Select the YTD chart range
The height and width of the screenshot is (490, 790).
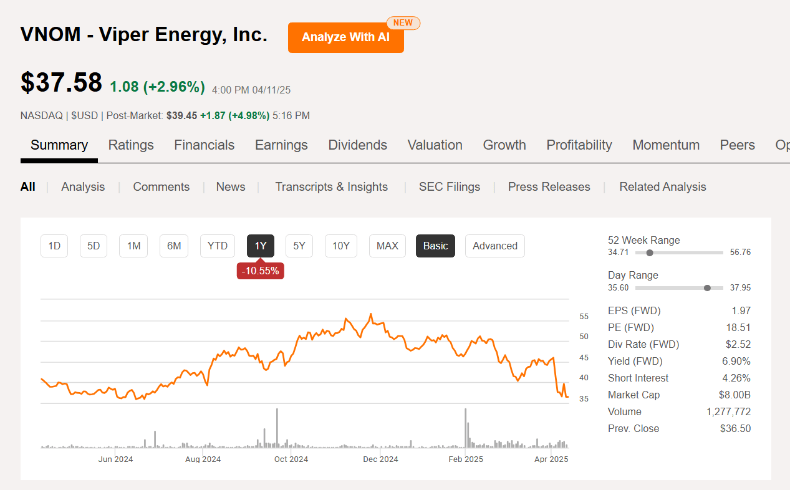(217, 246)
